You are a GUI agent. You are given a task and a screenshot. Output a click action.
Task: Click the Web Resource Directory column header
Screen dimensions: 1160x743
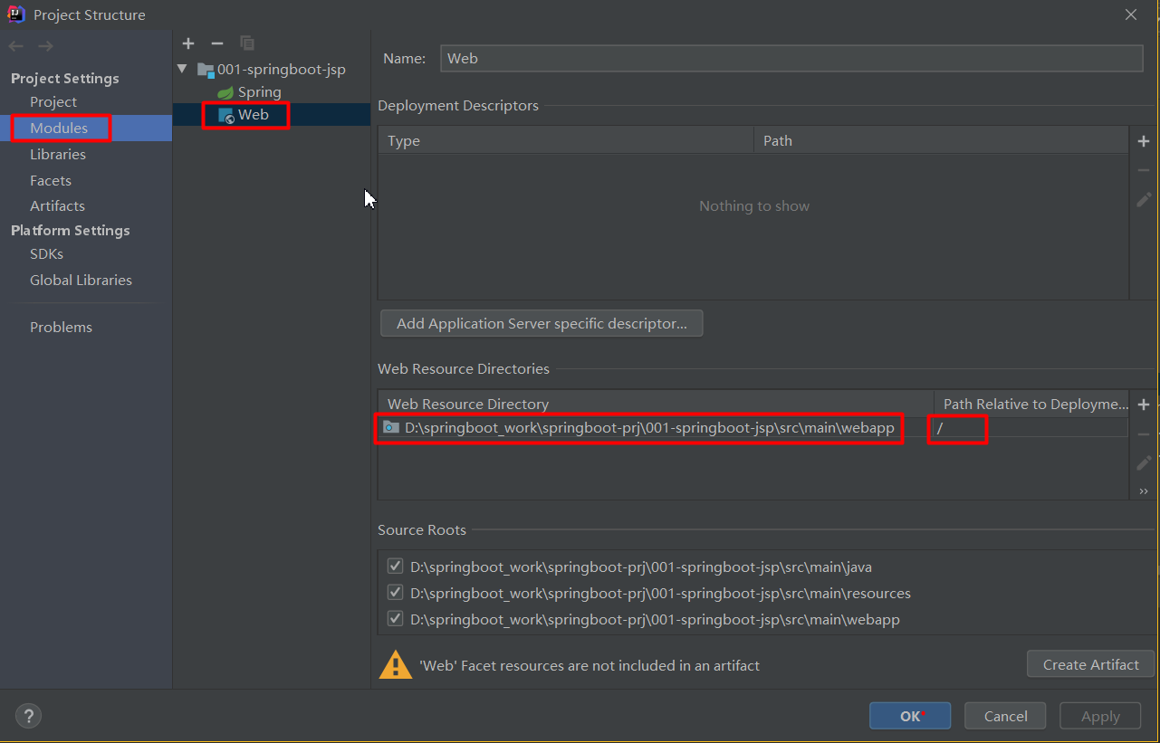[x=656, y=404]
